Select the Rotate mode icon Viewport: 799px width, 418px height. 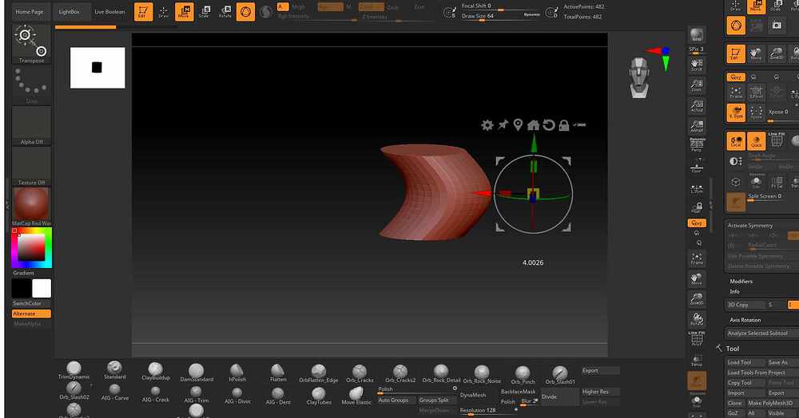pyautogui.click(x=225, y=12)
